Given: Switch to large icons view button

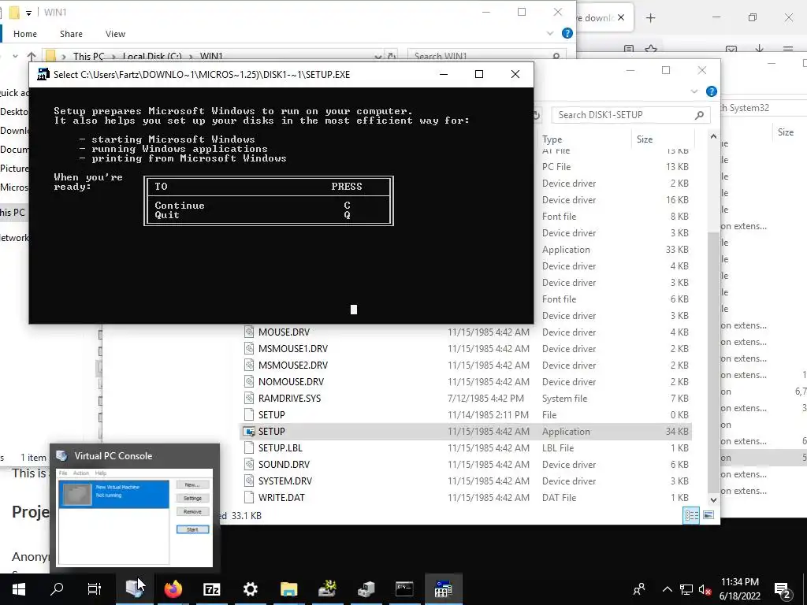Looking at the screenshot, I should point(708,515).
